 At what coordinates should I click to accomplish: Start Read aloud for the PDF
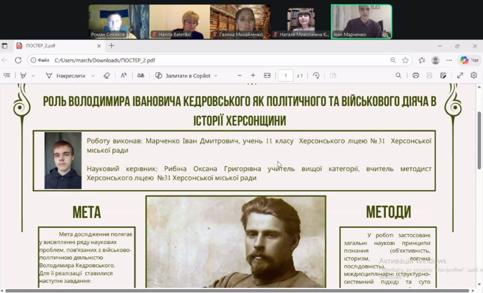tap(124, 76)
